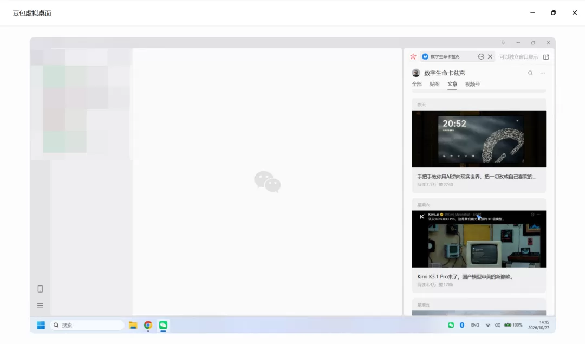Screen dimensions: 585x344
Task: Open the WeChat sidebar hamburger menu
Action: coord(40,305)
